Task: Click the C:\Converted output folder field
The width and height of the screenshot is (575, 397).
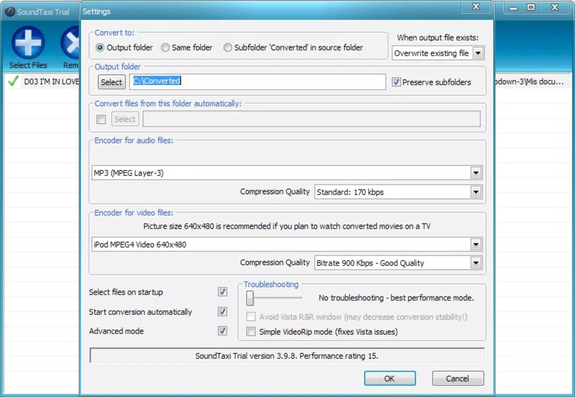Action: click(257, 82)
